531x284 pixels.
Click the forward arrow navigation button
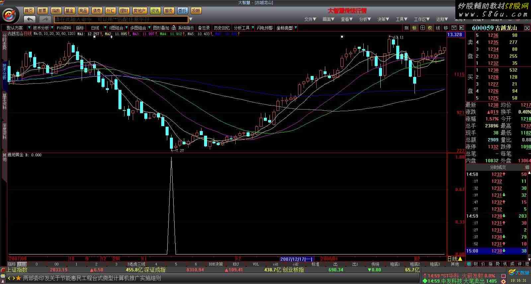(x=45, y=19)
